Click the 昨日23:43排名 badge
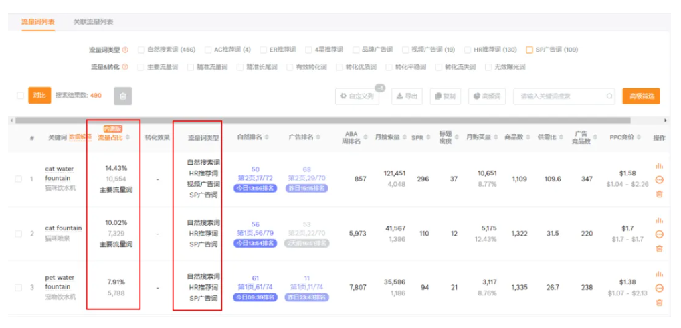Screen dimensions: 681x328 [x=308, y=297]
